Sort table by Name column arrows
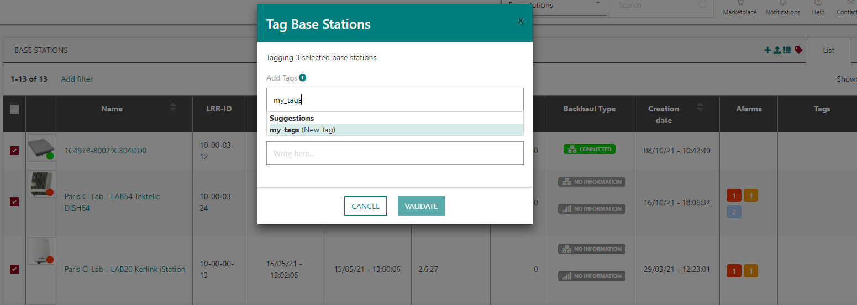This screenshot has height=305, width=857. pyautogui.click(x=173, y=107)
